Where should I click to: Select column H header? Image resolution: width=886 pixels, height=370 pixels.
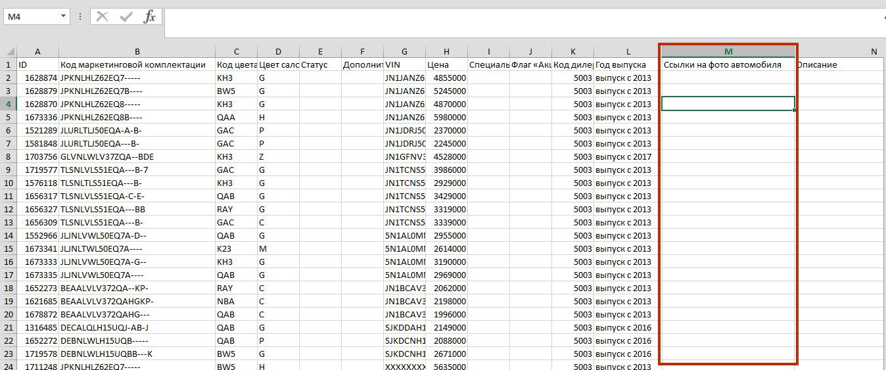point(446,51)
